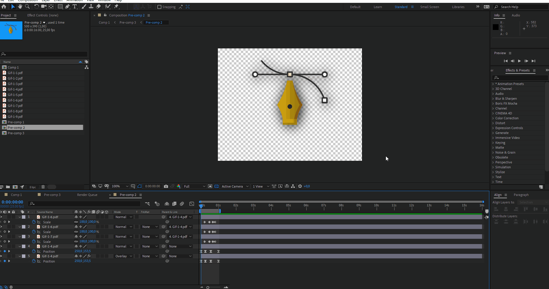The width and height of the screenshot is (549, 289).
Task: Create a new folder in Project panel
Action: click(8, 187)
